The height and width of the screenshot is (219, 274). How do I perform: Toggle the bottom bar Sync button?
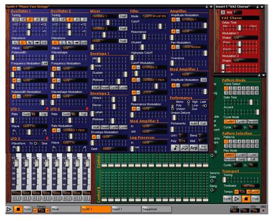pyautogui.click(x=27, y=209)
